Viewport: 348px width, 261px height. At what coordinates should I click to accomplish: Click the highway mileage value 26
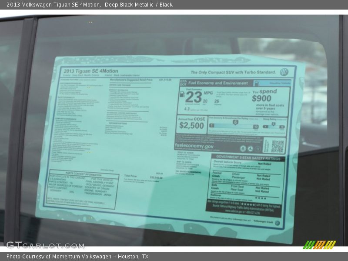pos(217,101)
